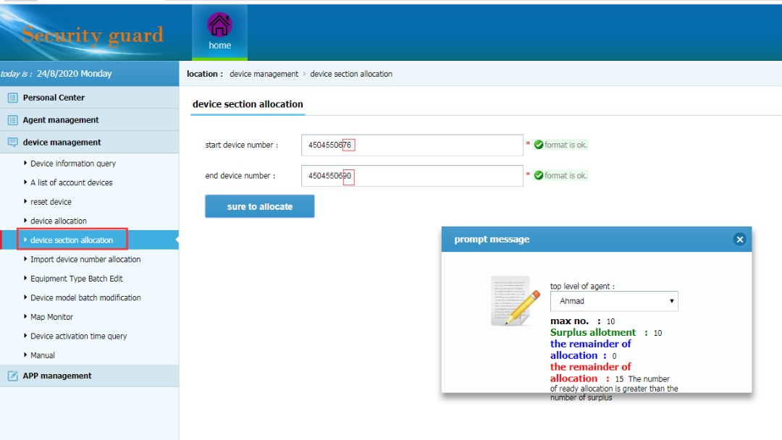Select the device section allocation tab heading
The image size is (782, 440).
[248, 104]
